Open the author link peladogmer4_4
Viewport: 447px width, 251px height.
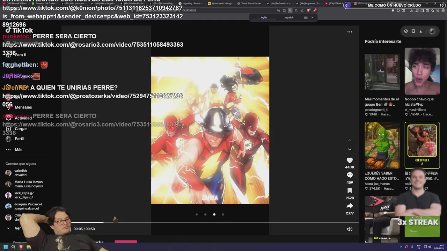click(376, 110)
